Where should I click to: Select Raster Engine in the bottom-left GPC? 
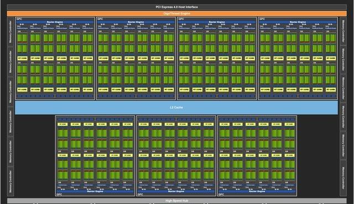point(95,191)
